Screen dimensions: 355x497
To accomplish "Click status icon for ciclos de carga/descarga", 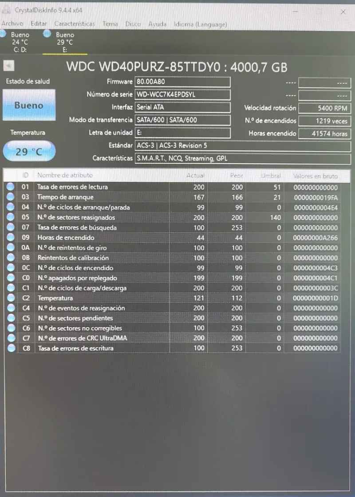I will (11, 288).
